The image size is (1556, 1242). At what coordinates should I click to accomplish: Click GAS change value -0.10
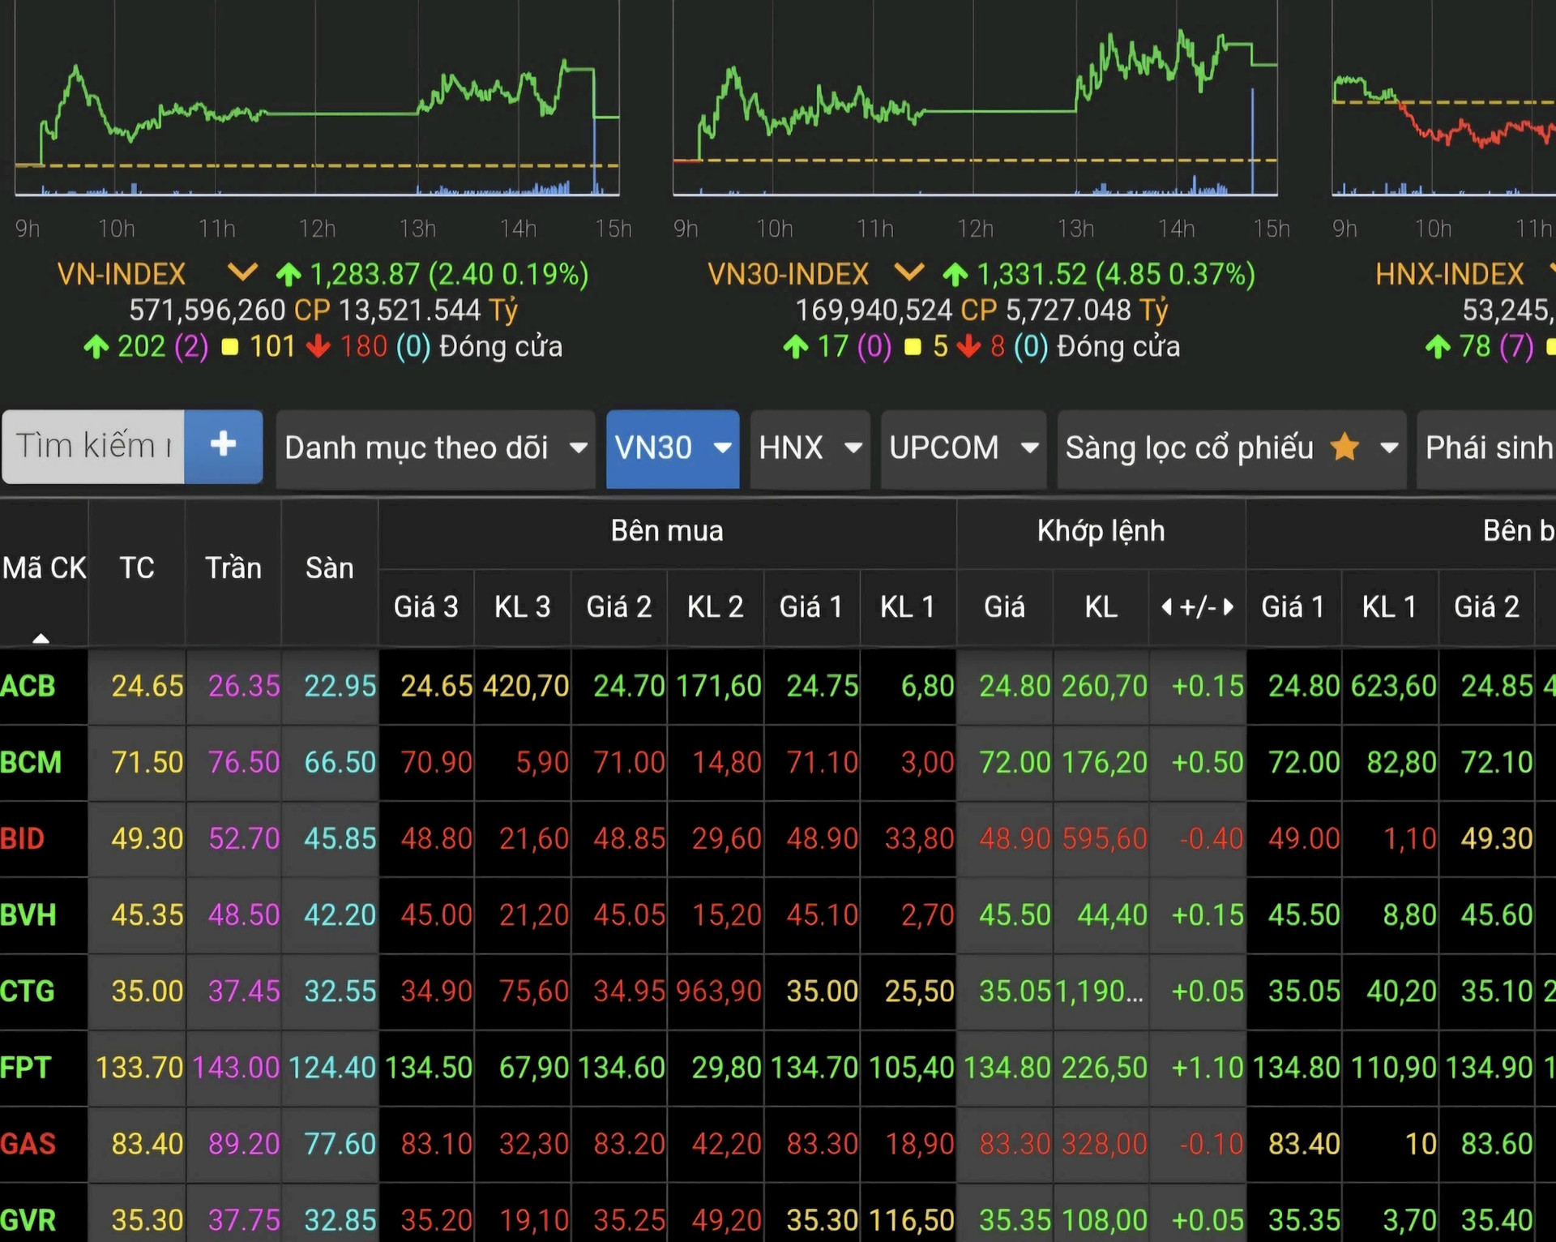1211,1144
